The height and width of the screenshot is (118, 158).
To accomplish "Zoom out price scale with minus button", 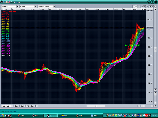I will coord(155,103).
